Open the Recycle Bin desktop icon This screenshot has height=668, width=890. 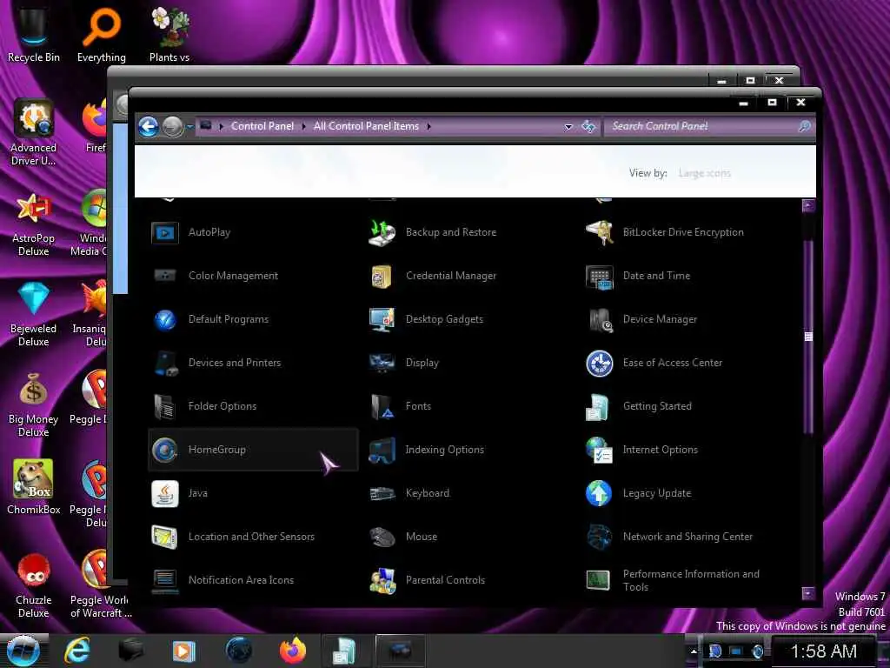click(x=34, y=33)
